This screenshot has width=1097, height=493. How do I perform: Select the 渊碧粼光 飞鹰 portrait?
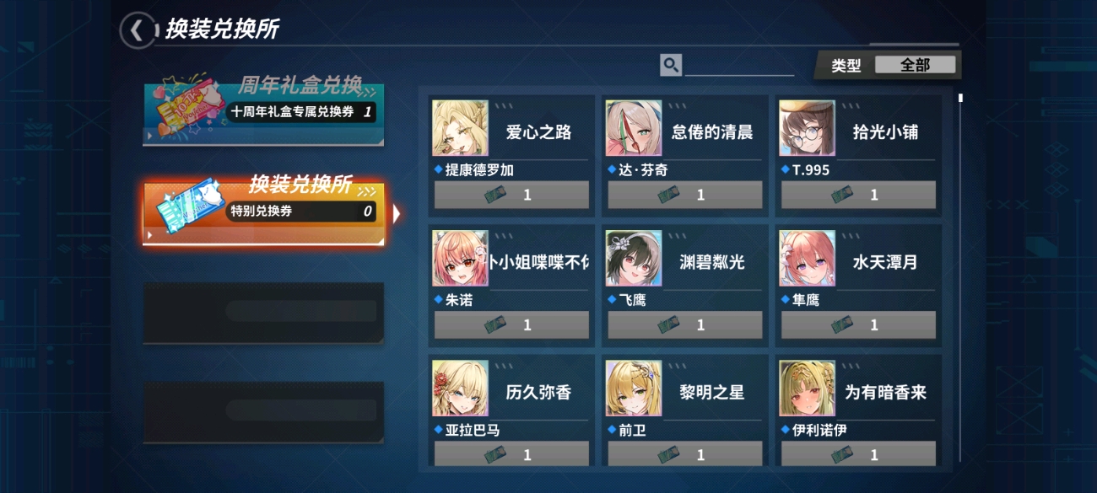tap(634, 259)
